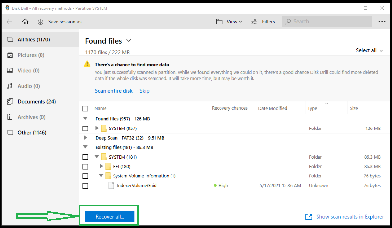Skip the entire disk scan prompt
This screenshot has height=228, width=392.
pos(144,91)
